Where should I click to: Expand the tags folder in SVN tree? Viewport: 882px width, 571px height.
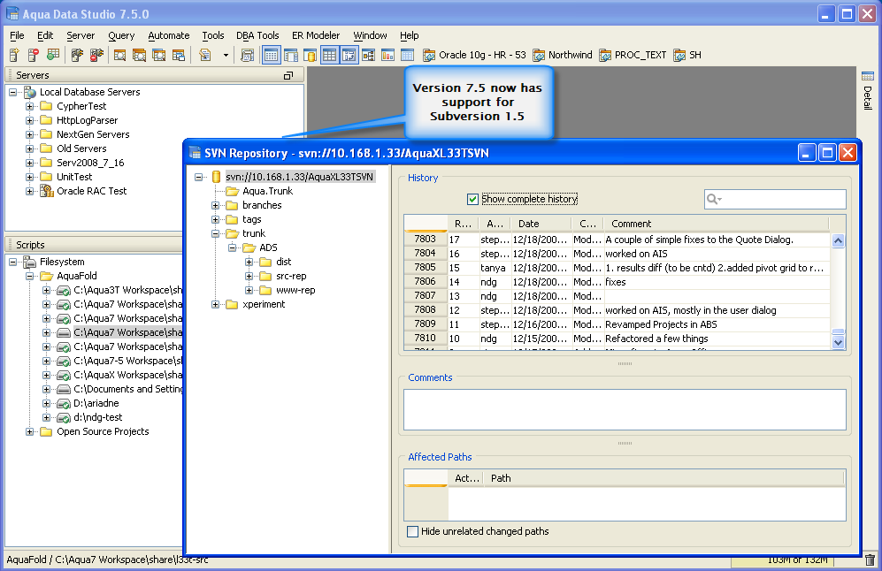tap(216, 220)
